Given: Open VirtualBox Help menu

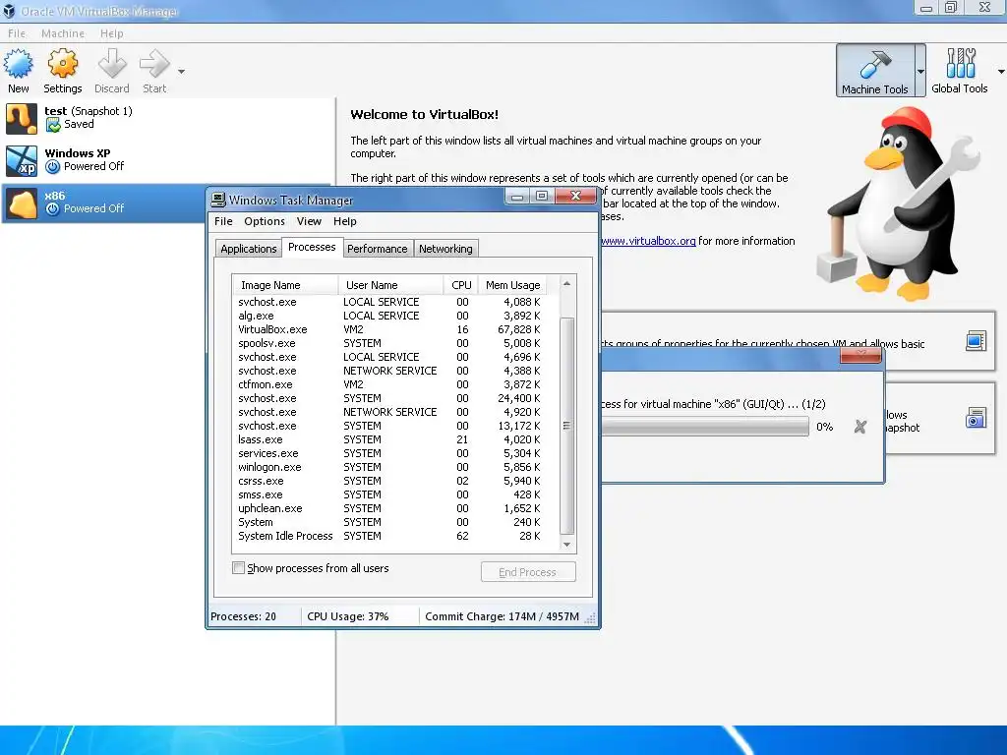Looking at the screenshot, I should pyautogui.click(x=112, y=33).
